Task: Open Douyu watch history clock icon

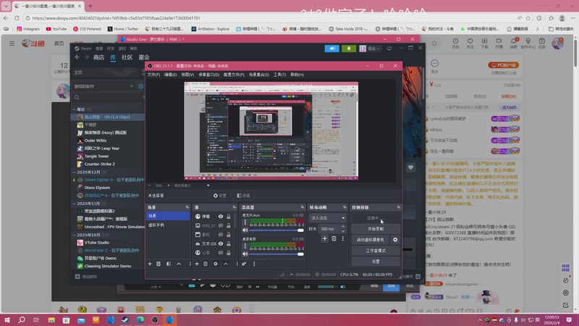Action: 456,41
